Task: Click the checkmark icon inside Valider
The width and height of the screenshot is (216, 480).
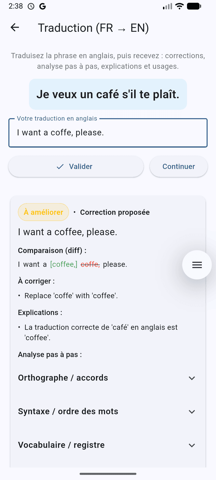Action: click(59, 166)
